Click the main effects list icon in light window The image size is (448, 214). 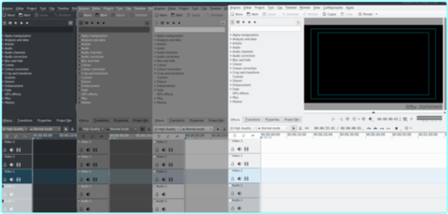click(x=232, y=22)
